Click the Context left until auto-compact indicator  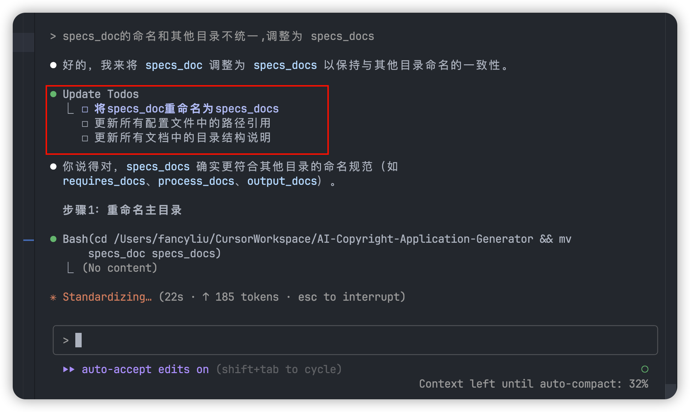pos(533,384)
